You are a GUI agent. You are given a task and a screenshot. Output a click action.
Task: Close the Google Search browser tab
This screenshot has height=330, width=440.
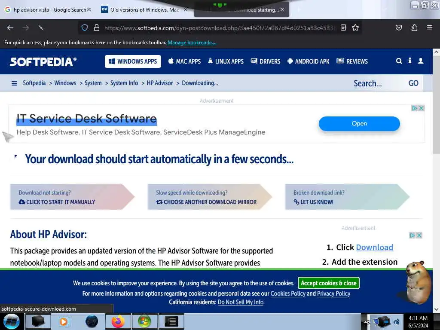[89, 9]
